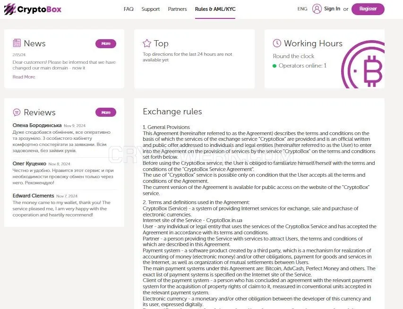Click the Working Hours clock icon
Viewport: 403px width, 309px height.
[277, 43]
